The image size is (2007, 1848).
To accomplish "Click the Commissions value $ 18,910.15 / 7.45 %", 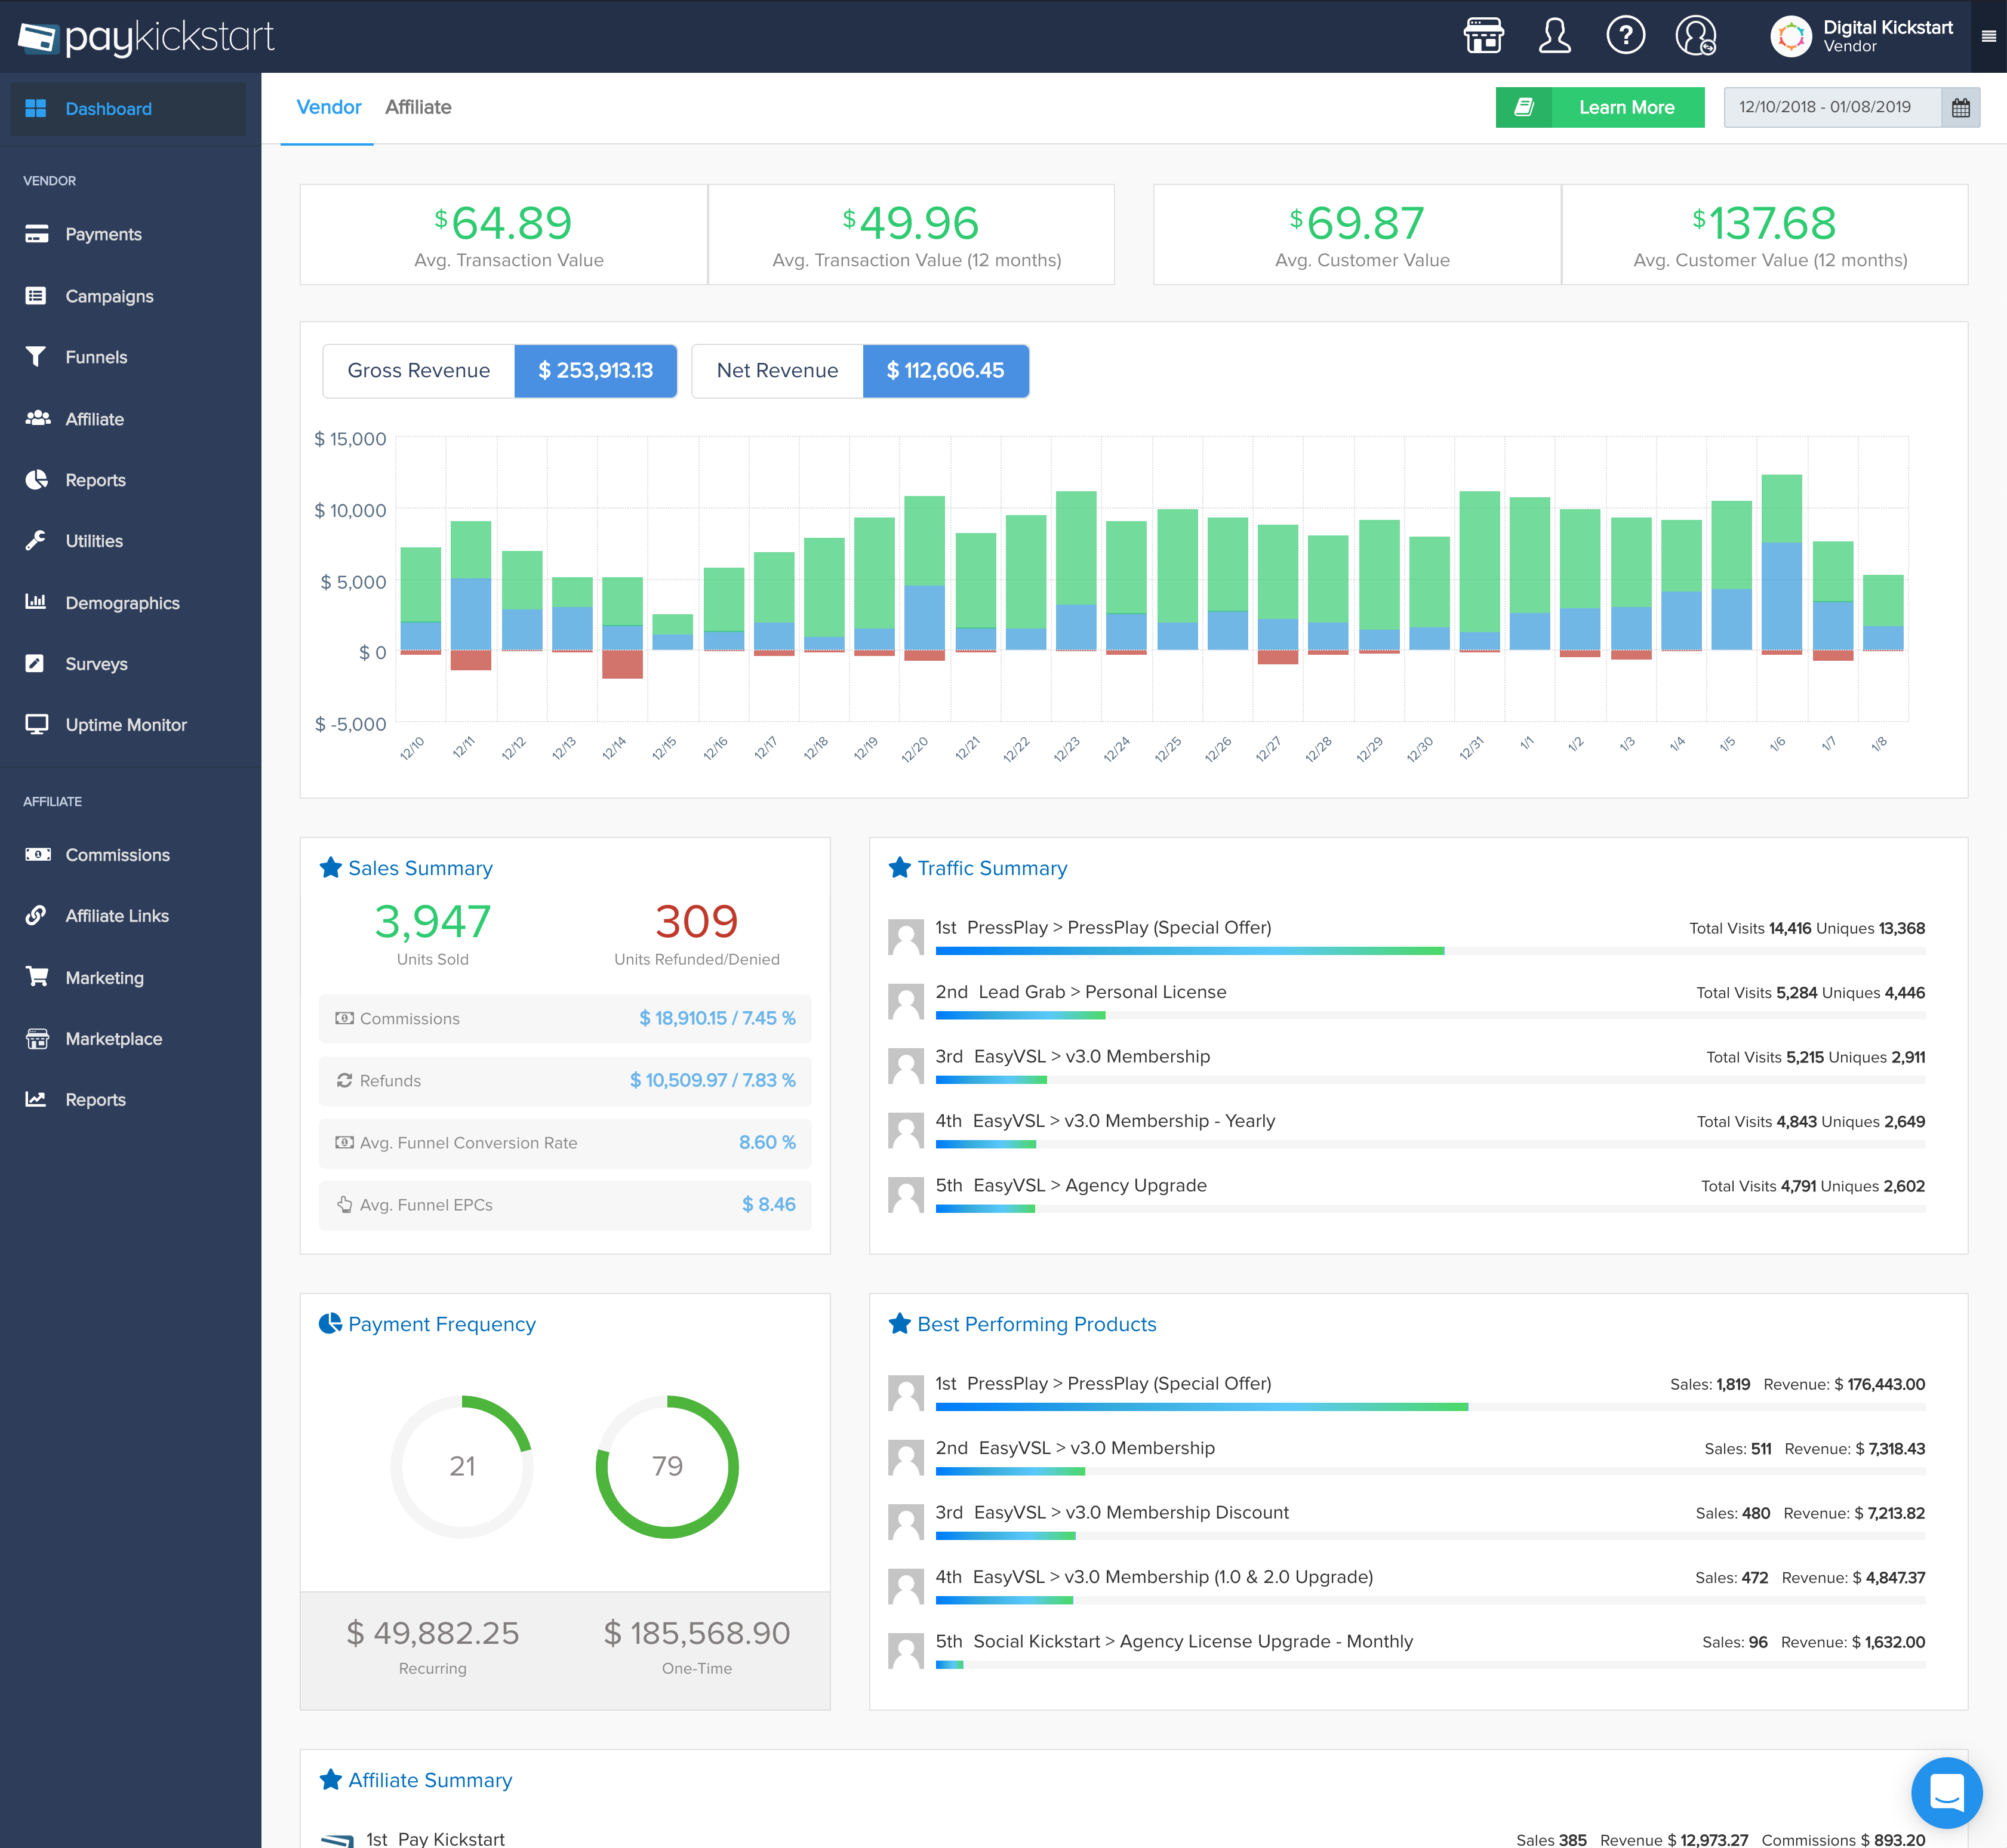I will (x=717, y=1018).
